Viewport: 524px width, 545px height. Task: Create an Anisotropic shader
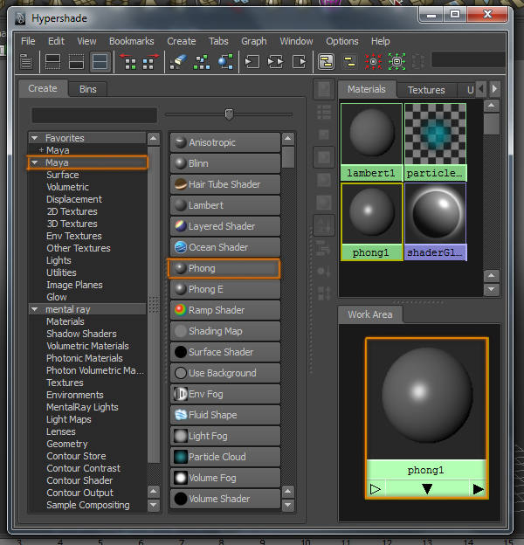tap(225, 142)
